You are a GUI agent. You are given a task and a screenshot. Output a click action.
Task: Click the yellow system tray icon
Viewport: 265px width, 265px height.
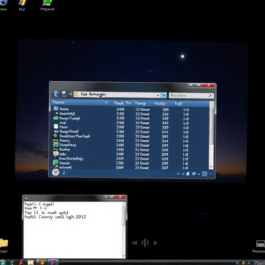[243, 263]
